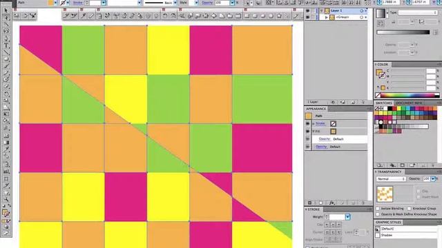442x248 pixels.
Task: Toggle Invert Mask checkbox
Action: (x=419, y=197)
